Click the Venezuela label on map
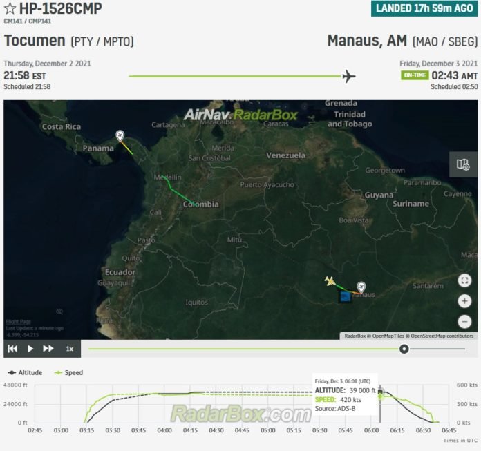Screen dimensions: 481x451 click(285, 155)
